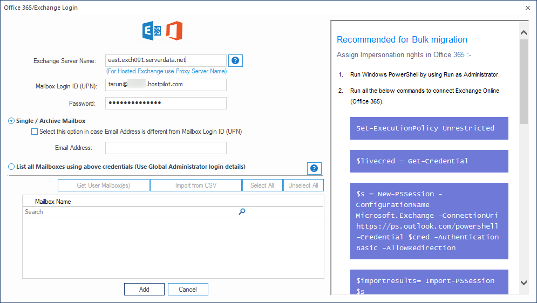Click the Mailbox Login ID field

[166, 85]
